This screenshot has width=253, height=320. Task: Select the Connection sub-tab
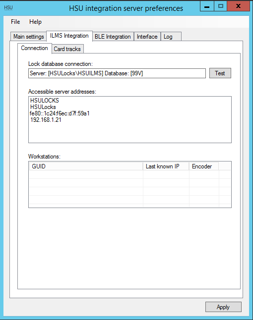click(x=34, y=48)
